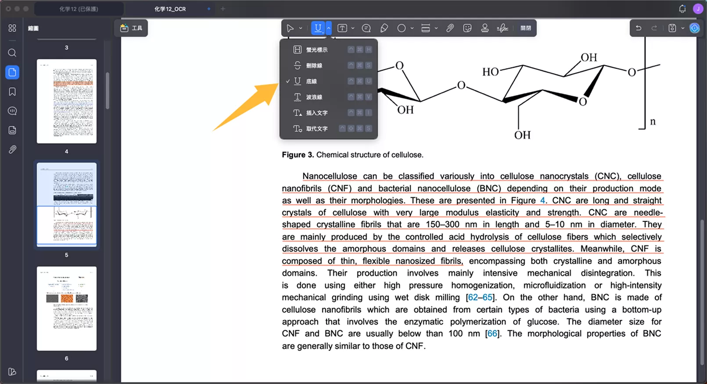The image size is (707, 384).
Task: Switch to the 化学12 (已保護) tab
Action: tap(79, 9)
